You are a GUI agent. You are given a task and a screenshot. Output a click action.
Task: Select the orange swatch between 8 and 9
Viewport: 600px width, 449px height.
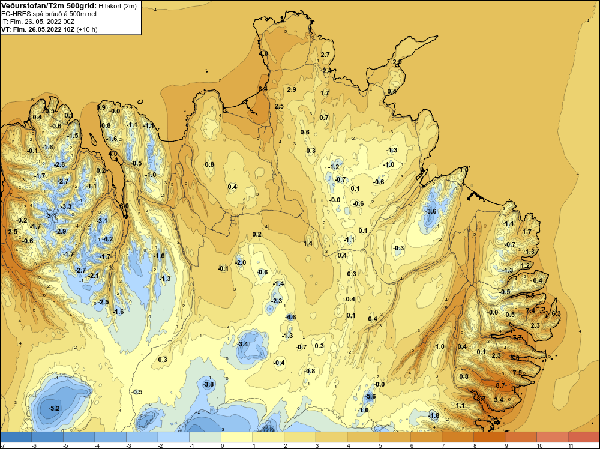pos(489,437)
